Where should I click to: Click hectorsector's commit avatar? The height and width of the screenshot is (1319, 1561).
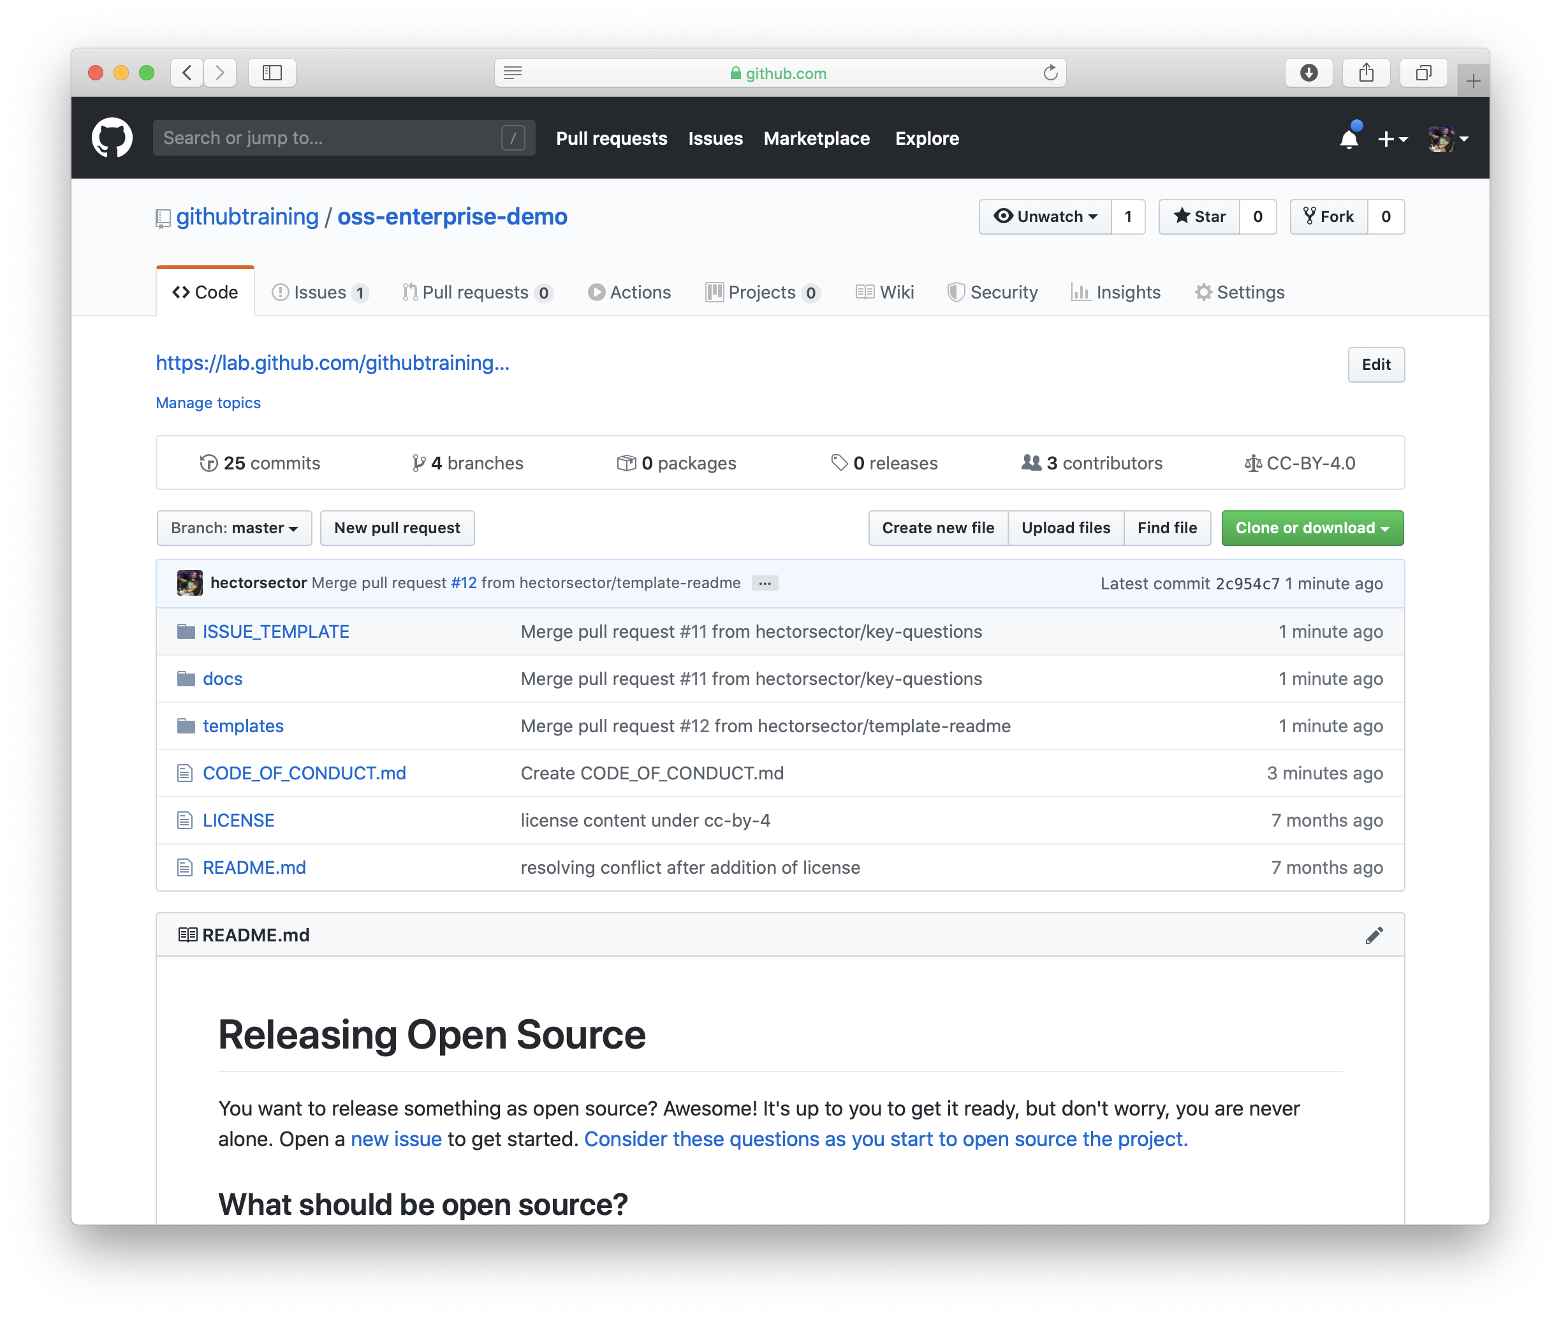pyautogui.click(x=190, y=582)
